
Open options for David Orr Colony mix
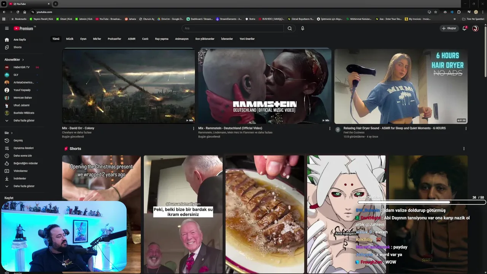(193, 129)
